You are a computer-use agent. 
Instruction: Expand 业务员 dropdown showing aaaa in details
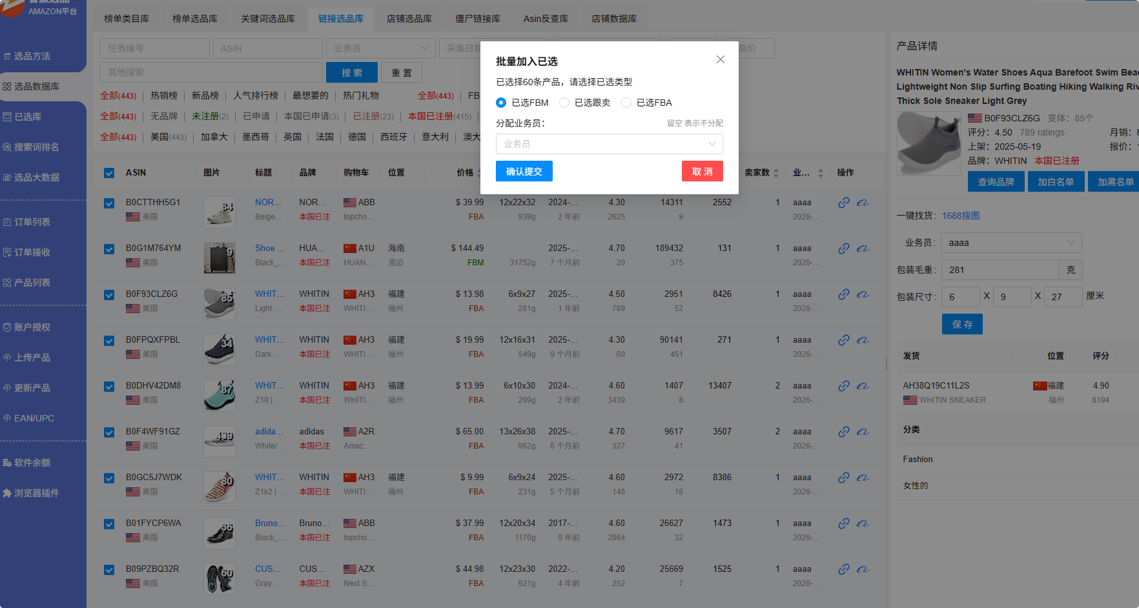pos(1012,243)
